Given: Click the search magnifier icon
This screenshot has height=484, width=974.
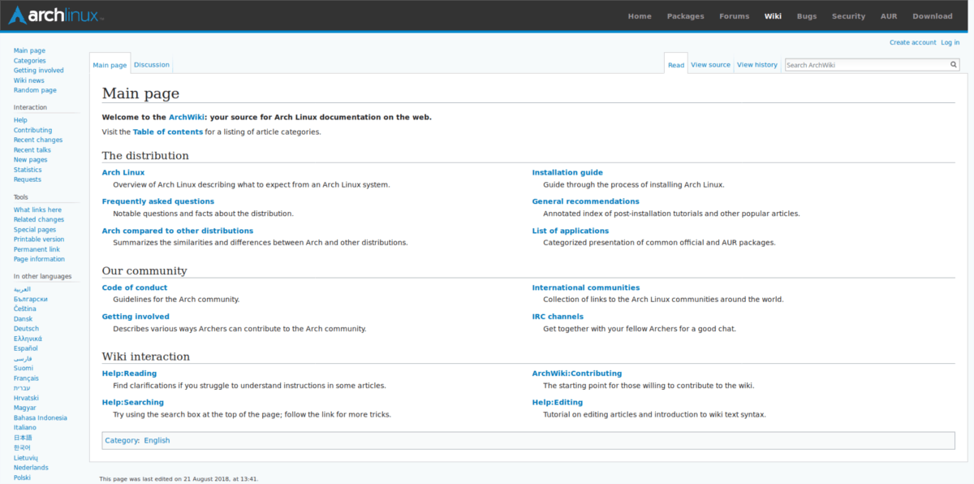Looking at the screenshot, I should [954, 64].
